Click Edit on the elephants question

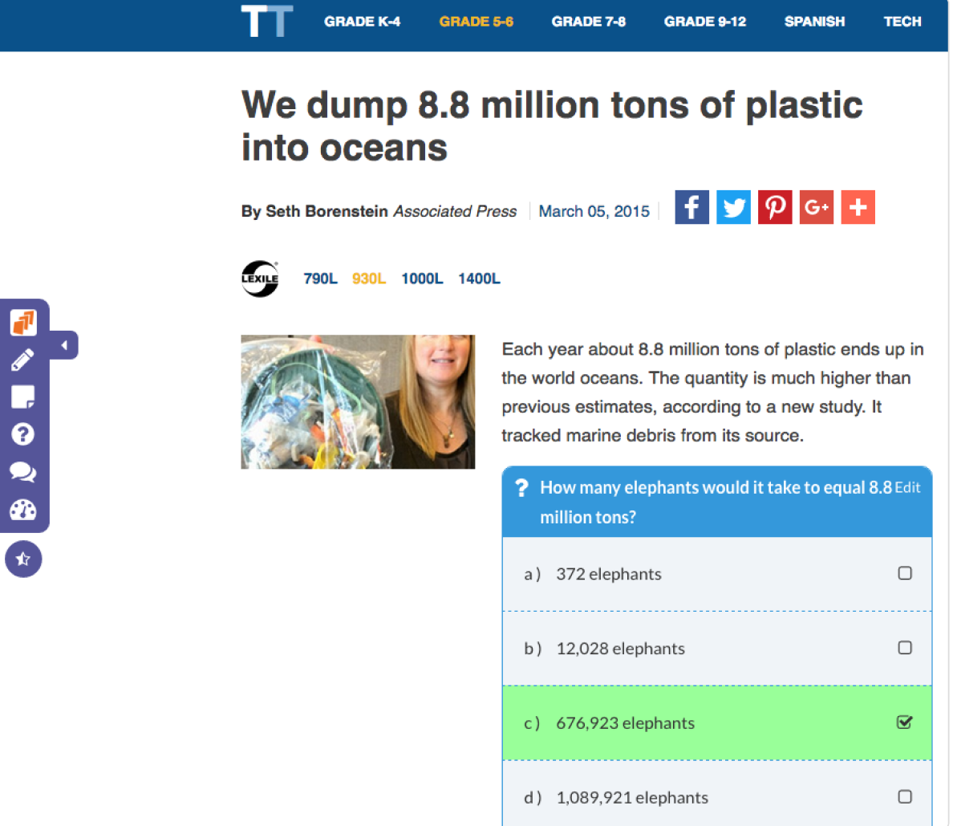click(907, 487)
